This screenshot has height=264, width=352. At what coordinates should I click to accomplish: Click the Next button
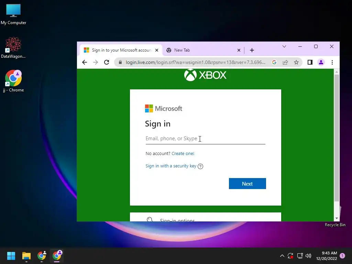point(247,184)
